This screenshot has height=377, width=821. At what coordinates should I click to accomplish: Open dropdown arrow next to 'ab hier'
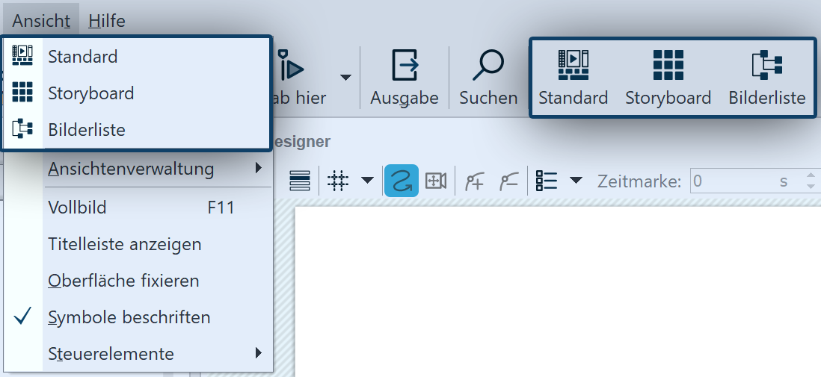click(345, 78)
